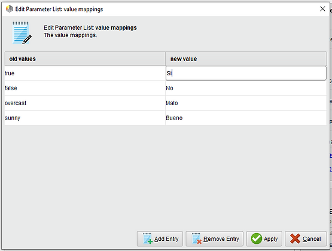Screen dimensions: 332x251
Task: Close the Edit Parameter List window
Action: tap(322, 9)
